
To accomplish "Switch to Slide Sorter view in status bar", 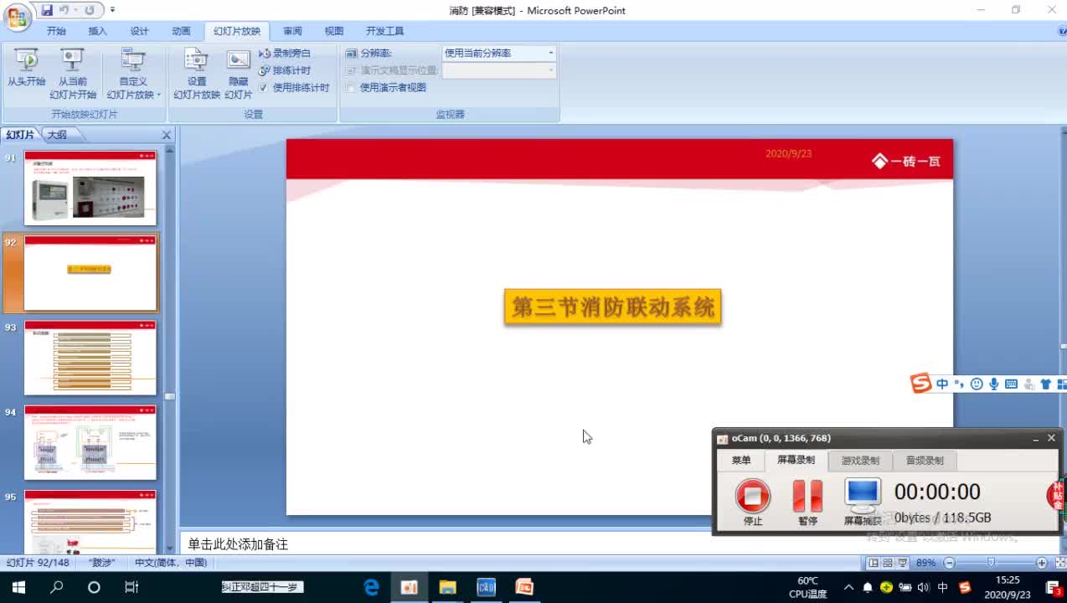I will 888,563.
